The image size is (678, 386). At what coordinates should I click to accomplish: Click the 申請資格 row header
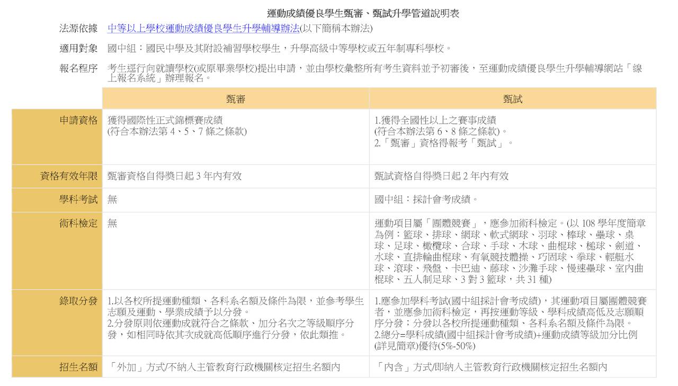coord(57,137)
